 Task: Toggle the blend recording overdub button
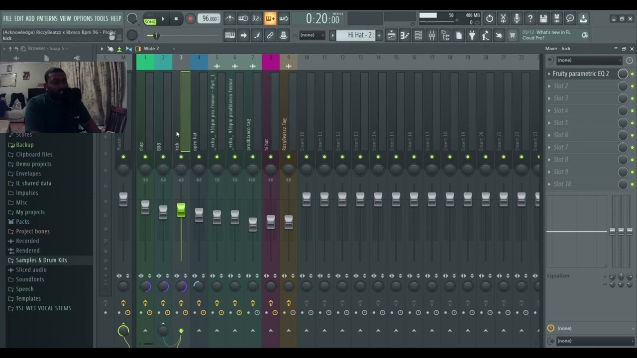pyautogui.click(x=270, y=18)
